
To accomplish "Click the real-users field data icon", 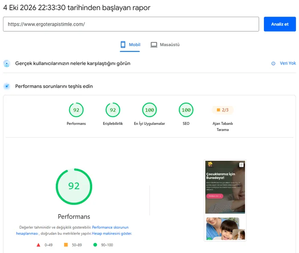I will [7, 64].
